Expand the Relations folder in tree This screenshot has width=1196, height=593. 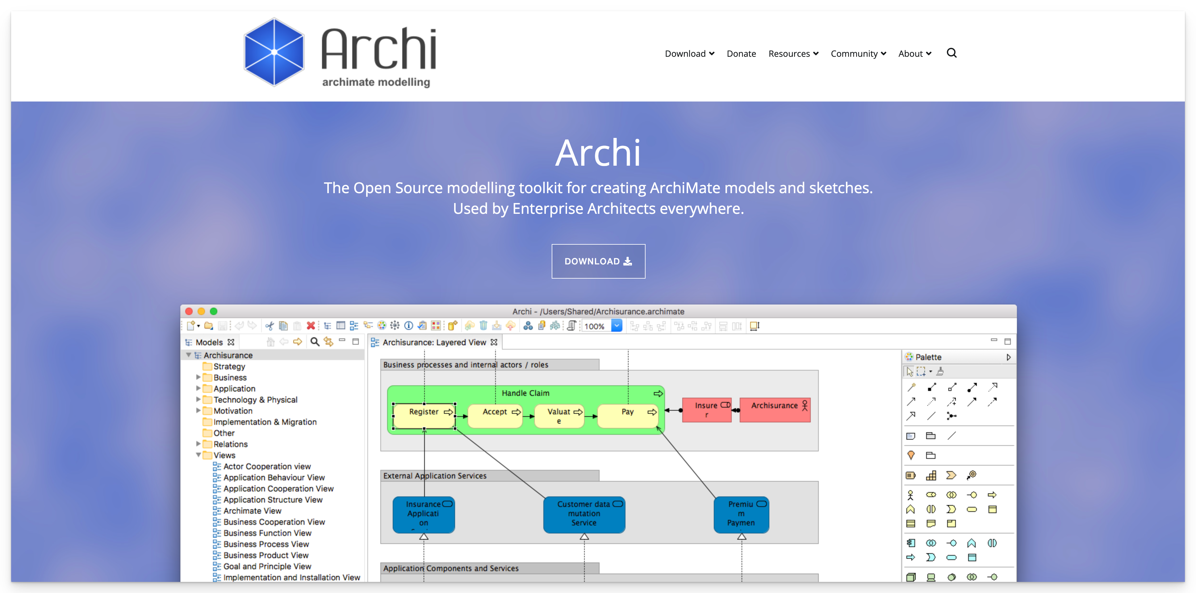198,444
